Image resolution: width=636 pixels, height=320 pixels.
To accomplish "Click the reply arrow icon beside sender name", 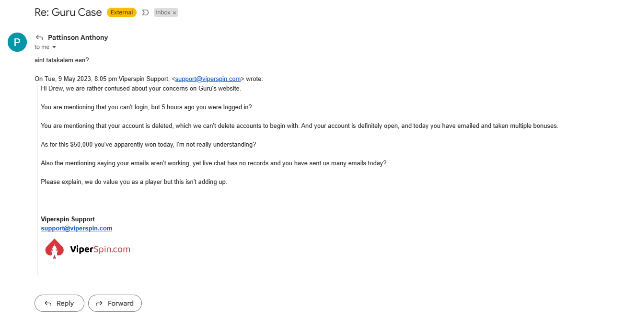I will (x=39, y=38).
